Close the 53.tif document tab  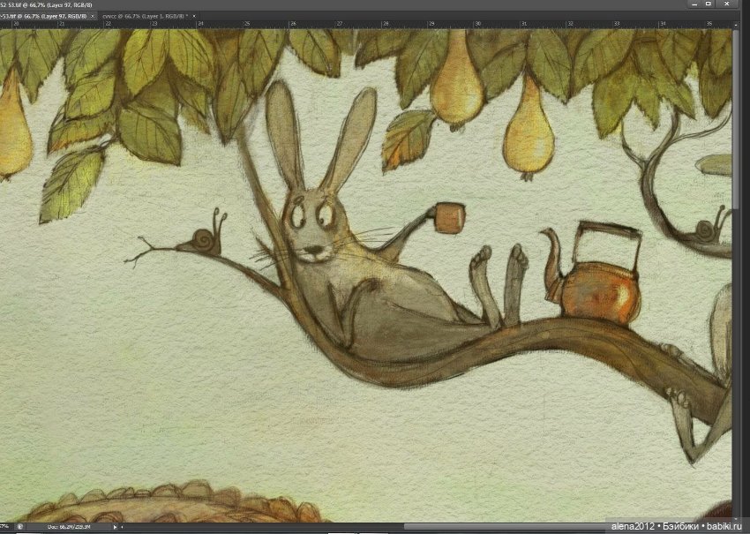point(93,16)
